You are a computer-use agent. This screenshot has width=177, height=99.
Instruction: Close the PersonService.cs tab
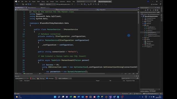(x=27, y=8)
